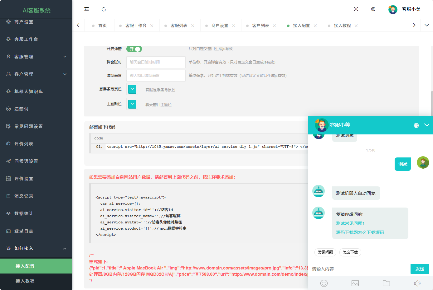This screenshot has width=433, height=290.
Task: Open the 悬浮条背景色 color picker
Action: tap(132, 89)
